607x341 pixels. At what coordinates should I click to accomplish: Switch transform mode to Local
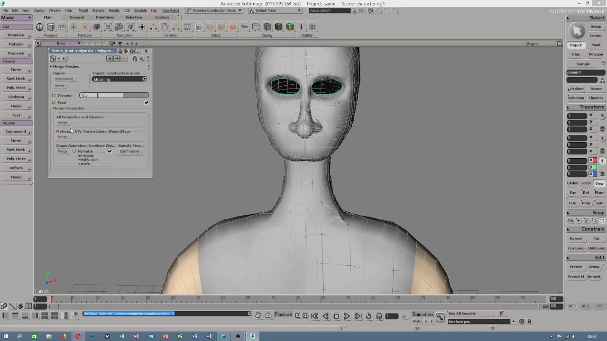(586, 183)
